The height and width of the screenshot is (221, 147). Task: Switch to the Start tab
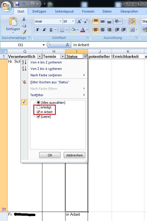pos(21,11)
